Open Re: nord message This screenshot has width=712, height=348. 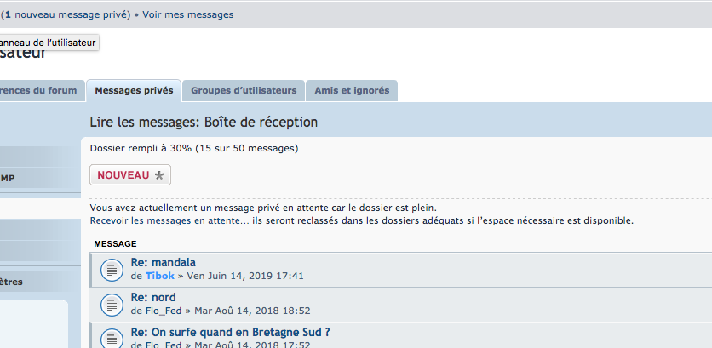tap(153, 297)
